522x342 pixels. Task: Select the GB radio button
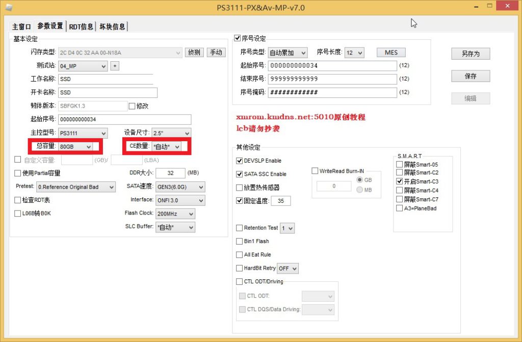pyautogui.click(x=360, y=180)
